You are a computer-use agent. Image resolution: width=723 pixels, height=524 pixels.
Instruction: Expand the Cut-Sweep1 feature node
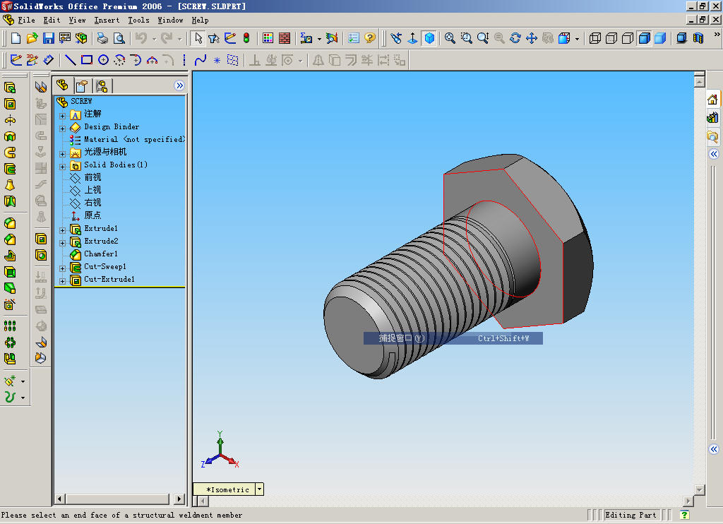pyautogui.click(x=62, y=268)
